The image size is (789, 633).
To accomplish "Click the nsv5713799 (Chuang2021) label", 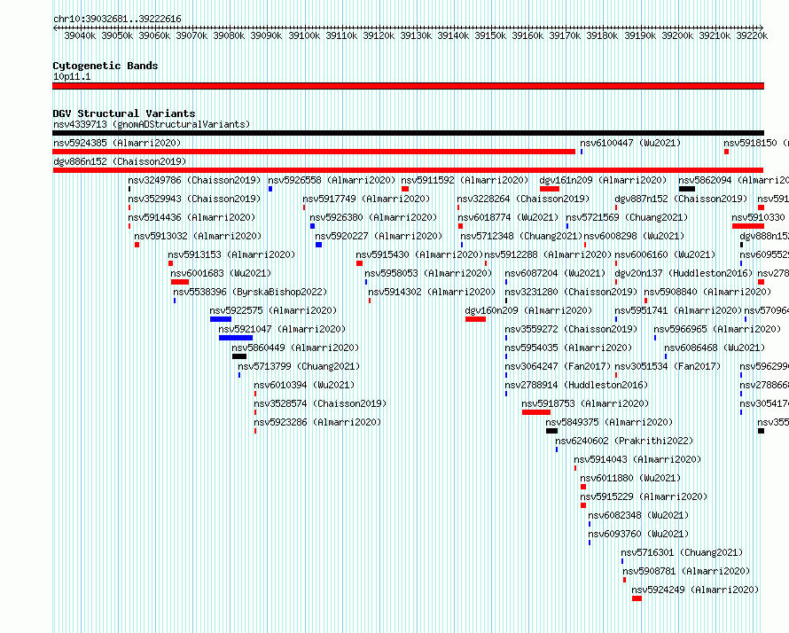I will pos(299,366).
